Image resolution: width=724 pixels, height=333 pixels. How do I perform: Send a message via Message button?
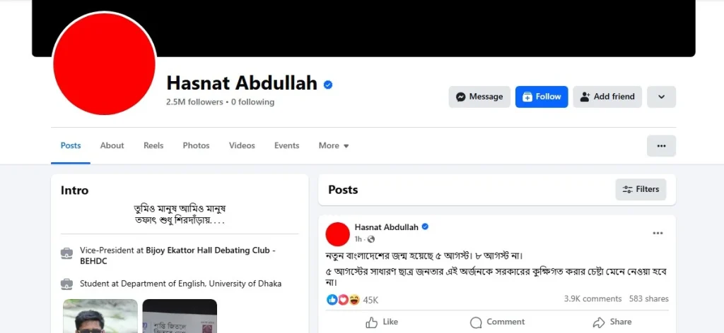click(479, 97)
